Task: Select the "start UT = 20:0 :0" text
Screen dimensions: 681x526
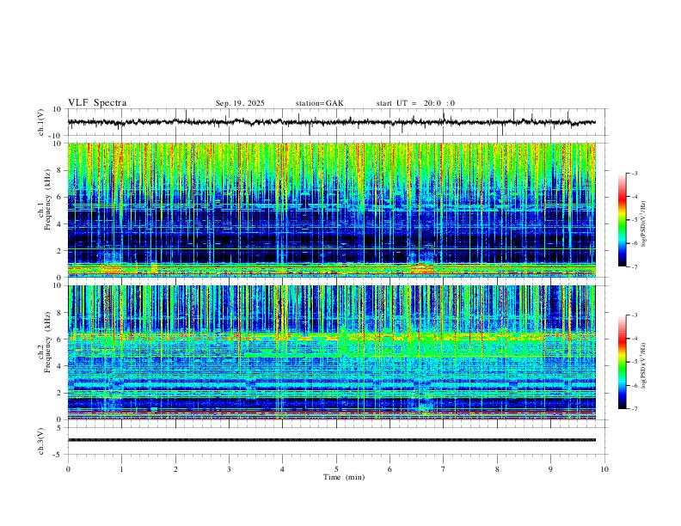Action: tap(415, 103)
